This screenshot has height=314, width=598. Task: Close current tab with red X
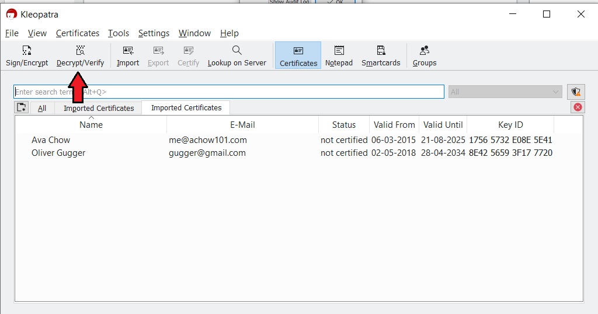pyautogui.click(x=578, y=107)
